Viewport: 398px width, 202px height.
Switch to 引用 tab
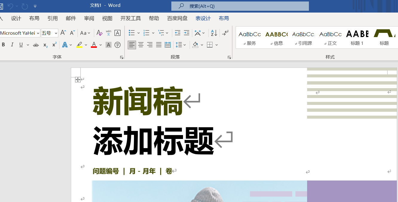click(x=53, y=18)
